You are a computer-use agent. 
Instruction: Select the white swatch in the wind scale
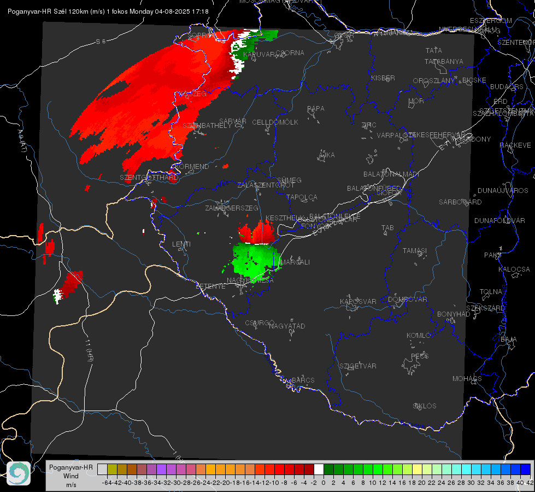tap(319, 469)
